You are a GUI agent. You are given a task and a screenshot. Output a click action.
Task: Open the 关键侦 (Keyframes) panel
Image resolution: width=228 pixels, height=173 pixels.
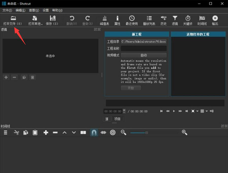tap(188, 20)
